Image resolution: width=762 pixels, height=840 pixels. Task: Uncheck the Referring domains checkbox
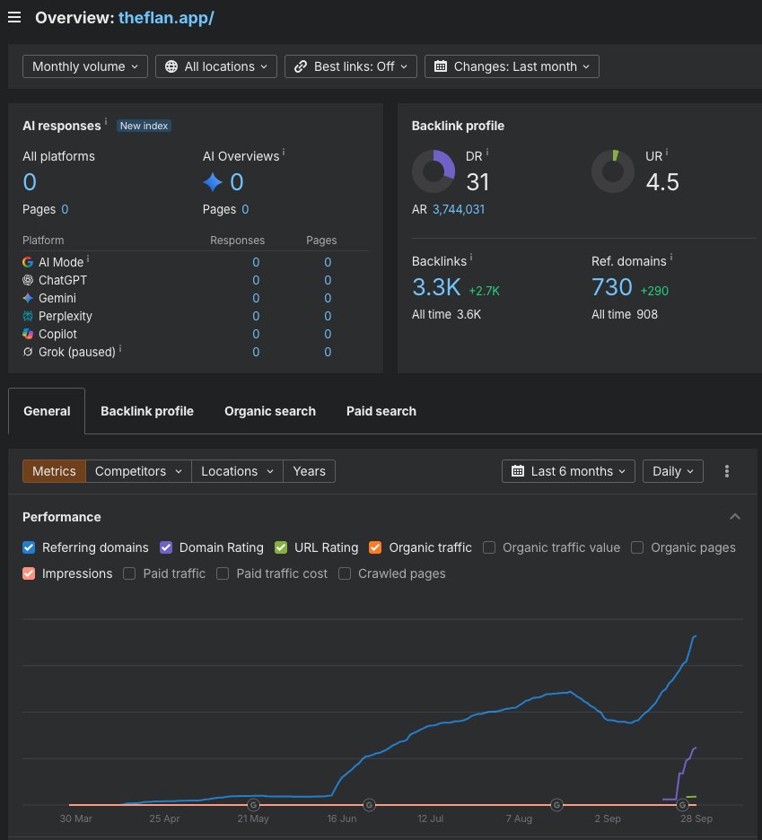[29, 547]
